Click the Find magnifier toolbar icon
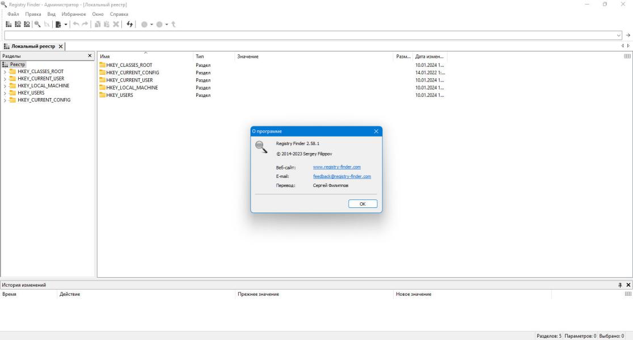The width and height of the screenshot is (633, 340). pyautogui.click(x=37, y=24)
